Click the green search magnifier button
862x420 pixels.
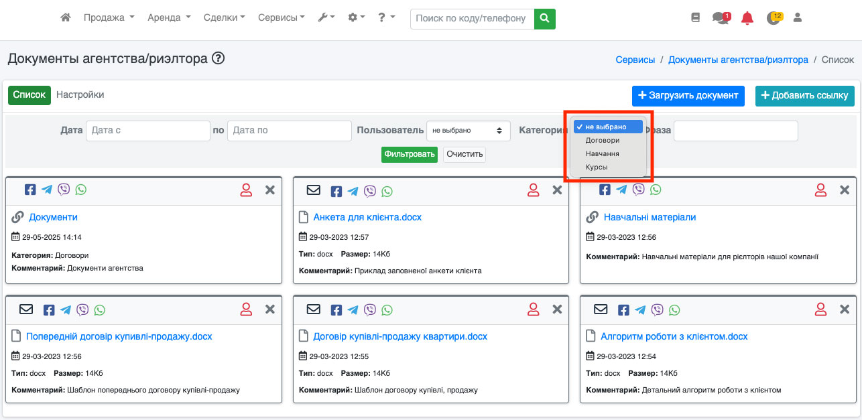tap(545, 18)
